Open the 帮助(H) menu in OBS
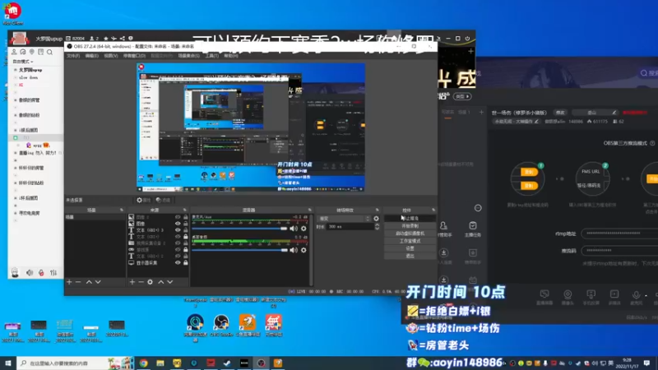The height and width of the screenshot is (370, 658). [231, 56]
